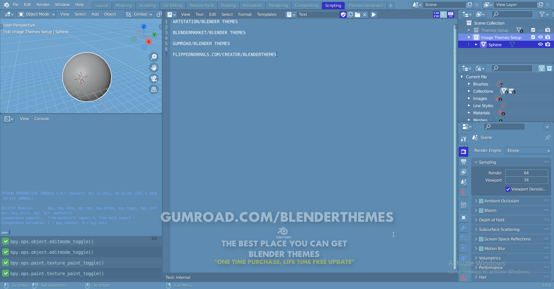554x289 pixels.
Task: Run the script with the play button
Action: (374, 14)
